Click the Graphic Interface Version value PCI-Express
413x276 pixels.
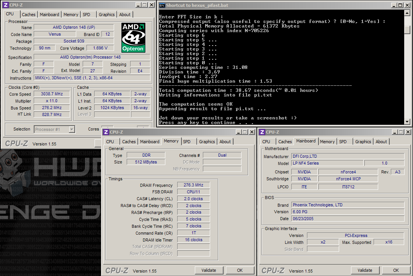coord(356,235)
